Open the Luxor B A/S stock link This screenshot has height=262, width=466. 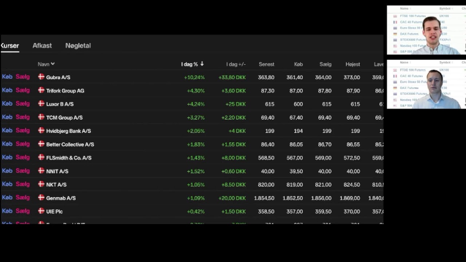click(60, 104)
